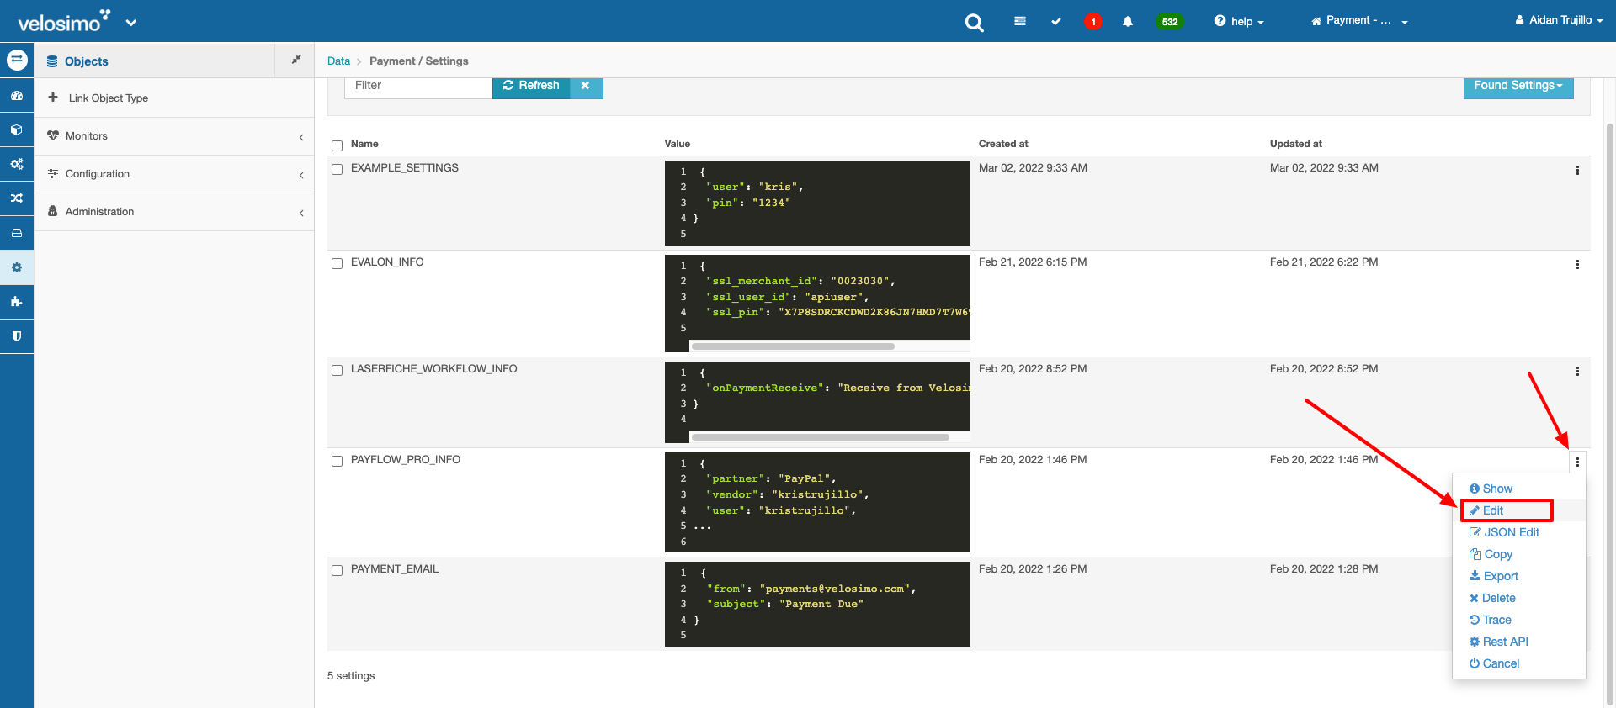Choose Copy in the context menu

1491,554
